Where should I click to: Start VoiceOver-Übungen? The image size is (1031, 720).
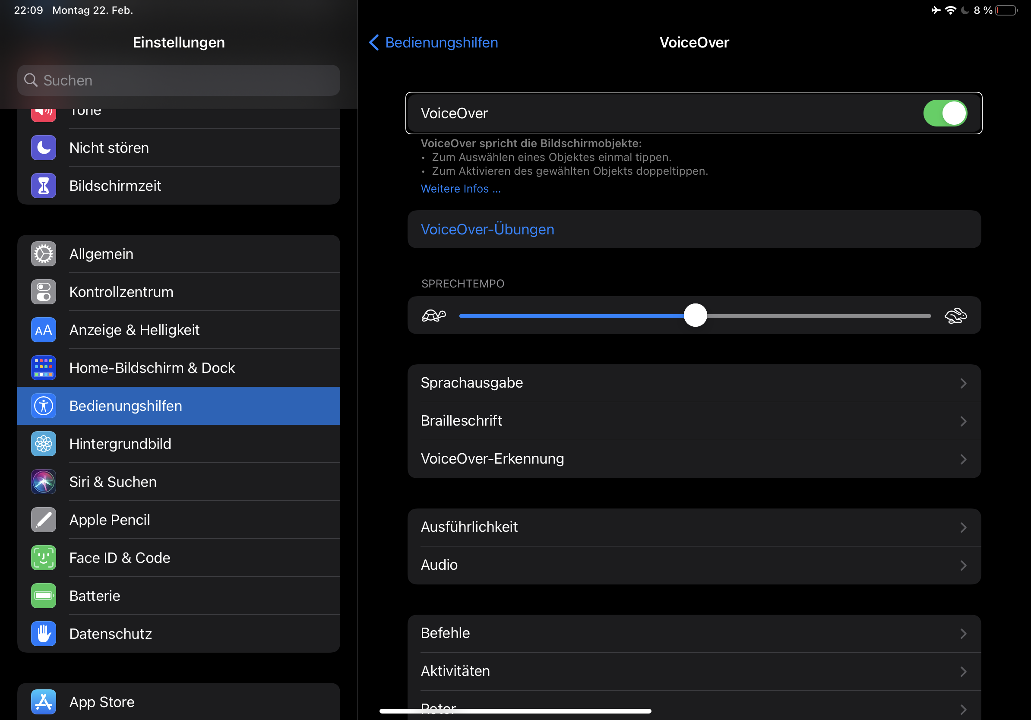[x=487, y=229]
